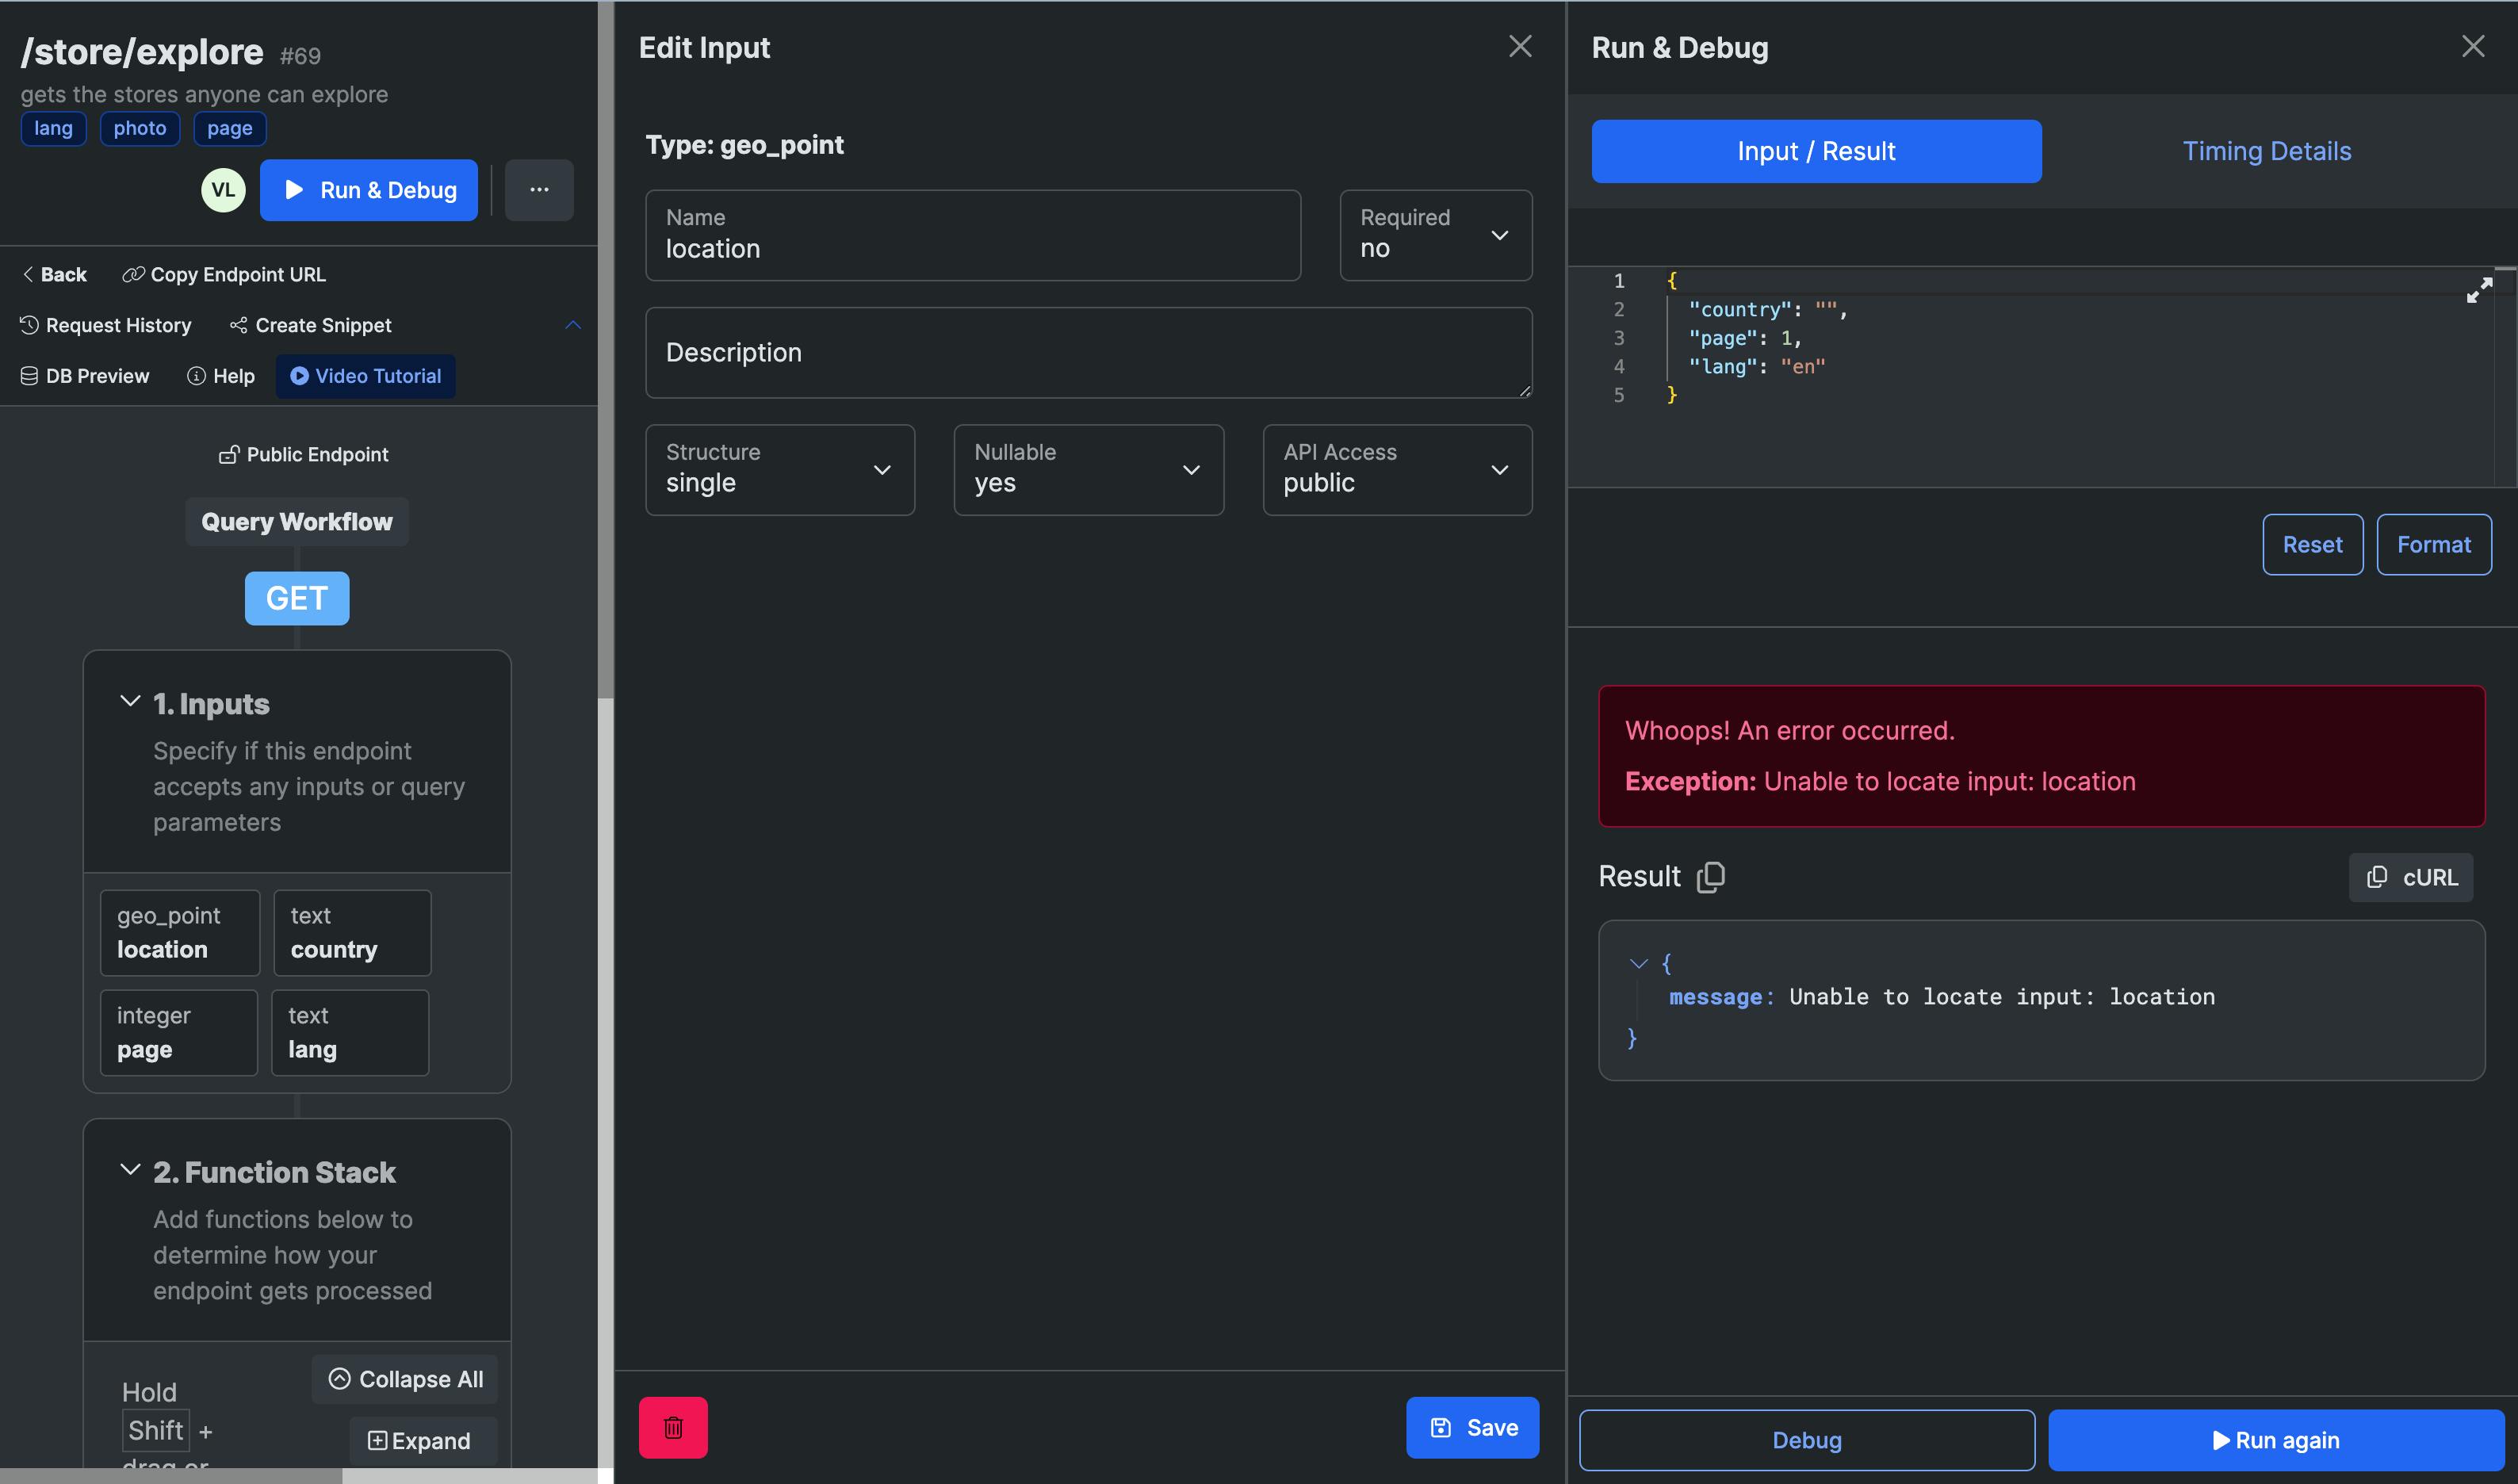
Task: Click the Expand button
Action: [x=423, y=1441]
